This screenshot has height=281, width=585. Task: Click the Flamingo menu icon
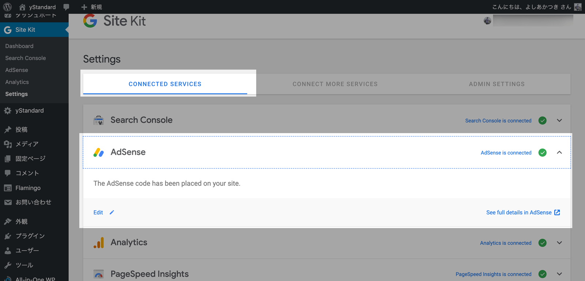pos(8,188)
